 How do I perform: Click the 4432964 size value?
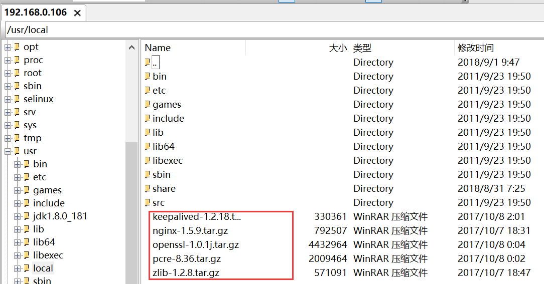coord(328,245)
